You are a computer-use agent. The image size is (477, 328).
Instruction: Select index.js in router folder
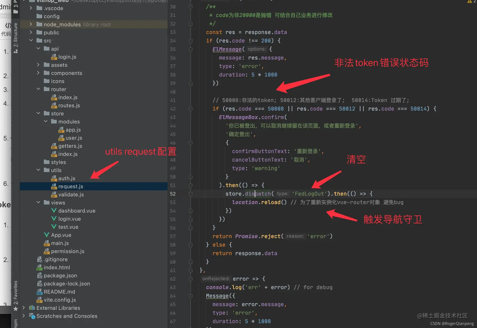[x=64, y=97]
